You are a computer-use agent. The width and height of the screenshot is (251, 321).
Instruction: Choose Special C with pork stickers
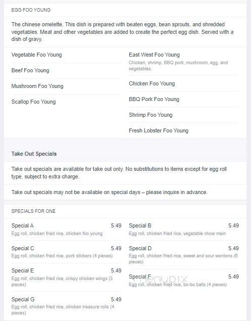click(67, 252)
